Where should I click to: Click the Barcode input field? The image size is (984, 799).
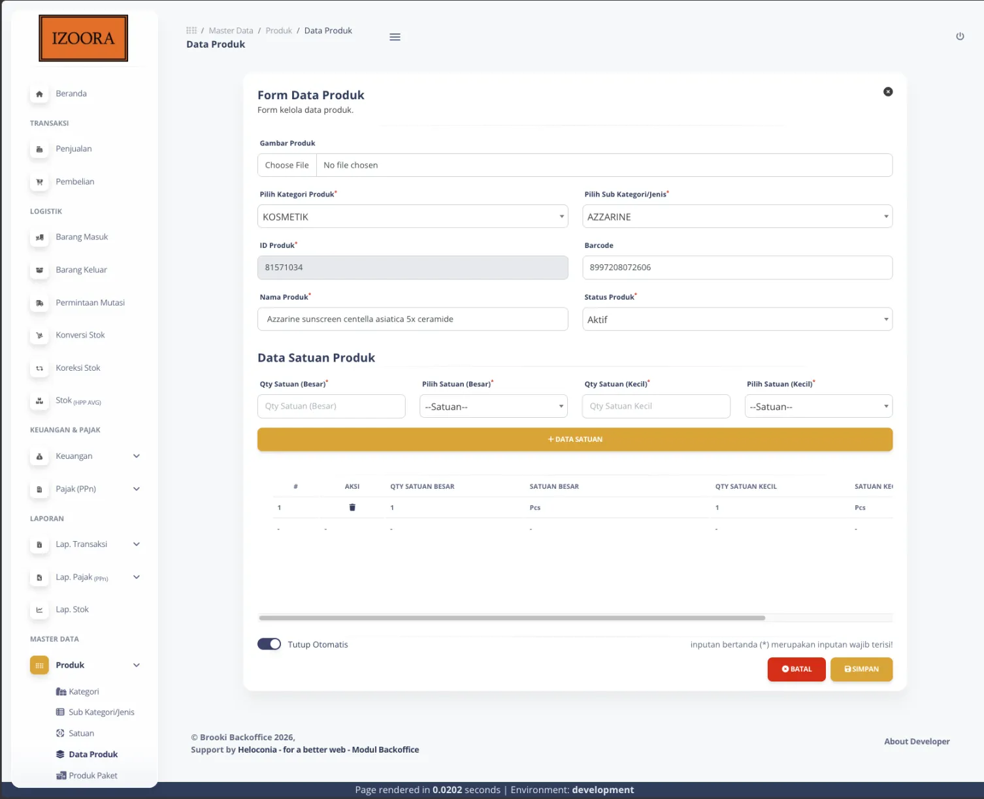point(737,268)
